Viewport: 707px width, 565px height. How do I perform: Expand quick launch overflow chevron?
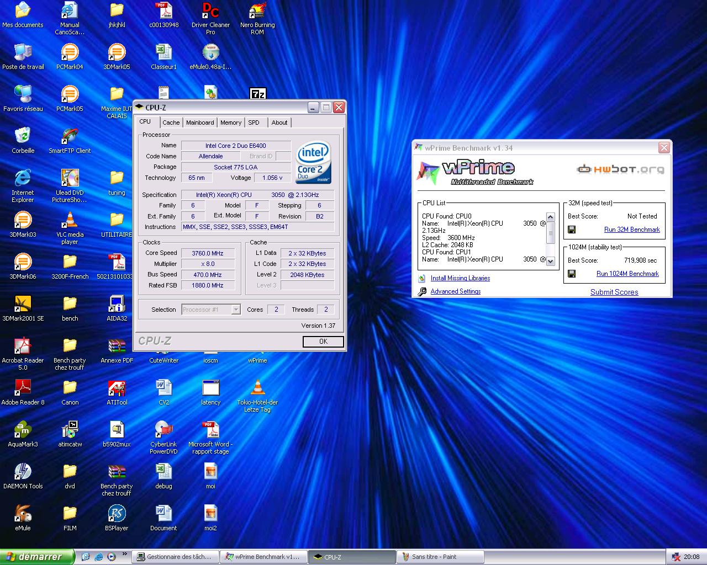coord(124,554)
